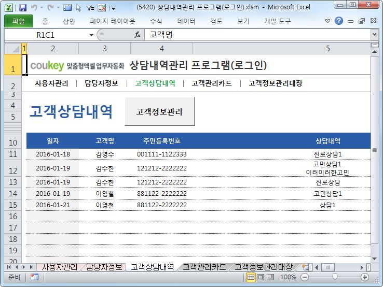Select the ID cell 001111-1122333

[162, 154]
